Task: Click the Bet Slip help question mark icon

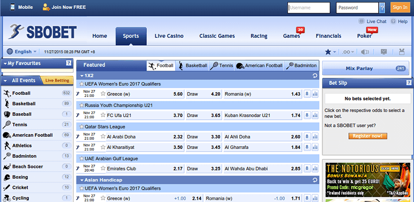Action: [408, 83]
